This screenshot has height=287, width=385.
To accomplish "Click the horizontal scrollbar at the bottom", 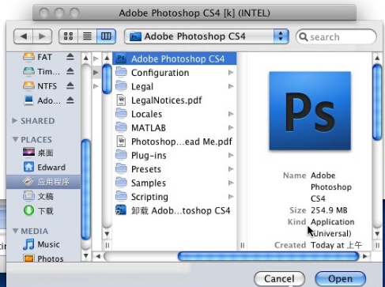I will (x=268, y=256).
